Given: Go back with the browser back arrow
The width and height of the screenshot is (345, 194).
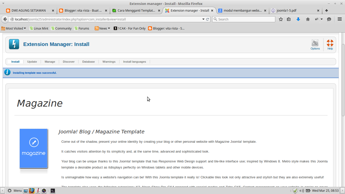Looking at the screenshot, I should coord(5,19).
